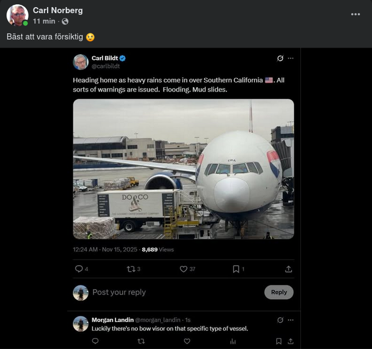Screen dimensions: 372x349
Task: Click Carl Norberg's profile picture
Action: tap(18, 15)
